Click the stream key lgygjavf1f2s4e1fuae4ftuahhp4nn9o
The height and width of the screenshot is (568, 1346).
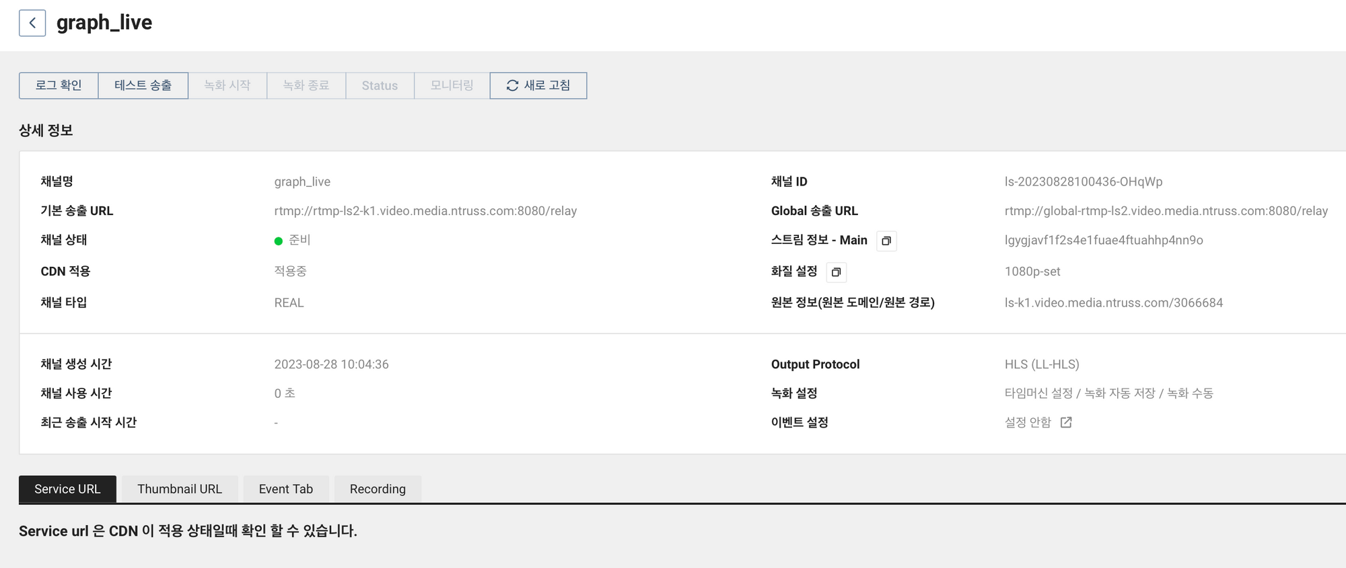click(1104, 240)
